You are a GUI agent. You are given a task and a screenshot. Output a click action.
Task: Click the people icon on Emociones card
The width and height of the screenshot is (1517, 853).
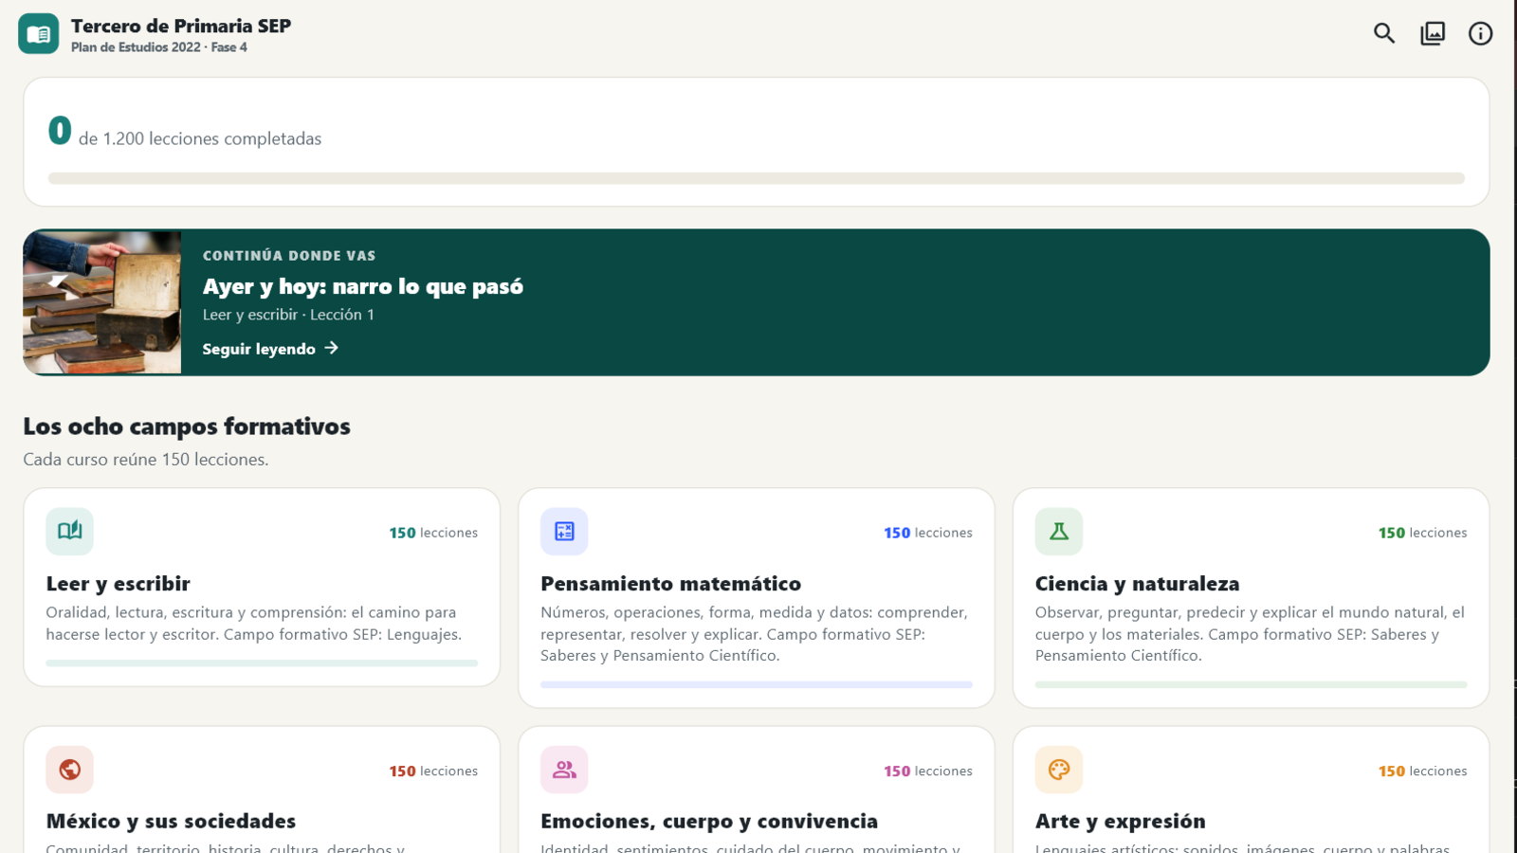pyautogui.click(x=564, y=770)
